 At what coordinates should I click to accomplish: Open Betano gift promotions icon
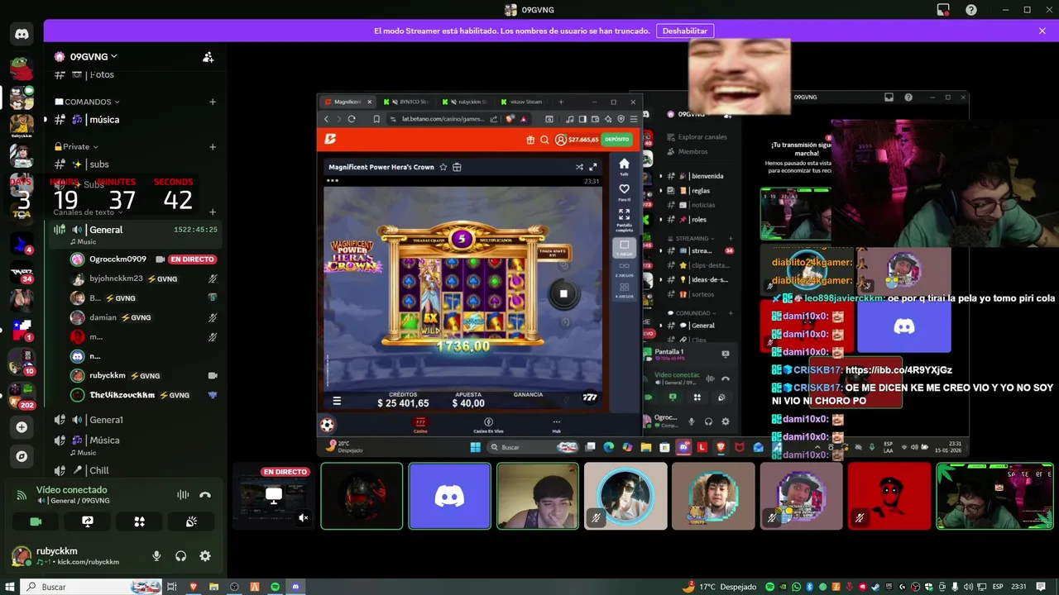pyautogui.click(x=530, y=140)
